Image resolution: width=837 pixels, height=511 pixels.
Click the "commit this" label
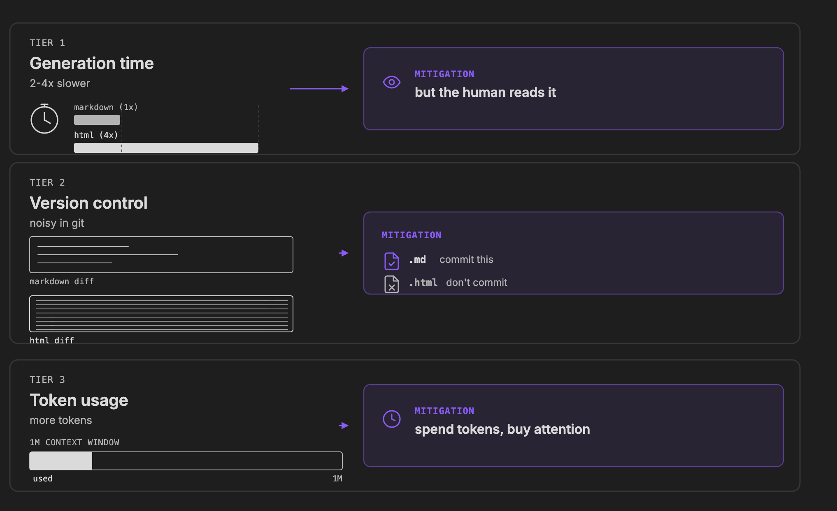click(466, 260)
